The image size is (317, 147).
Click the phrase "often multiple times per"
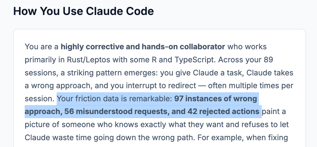tap(251, 85)
